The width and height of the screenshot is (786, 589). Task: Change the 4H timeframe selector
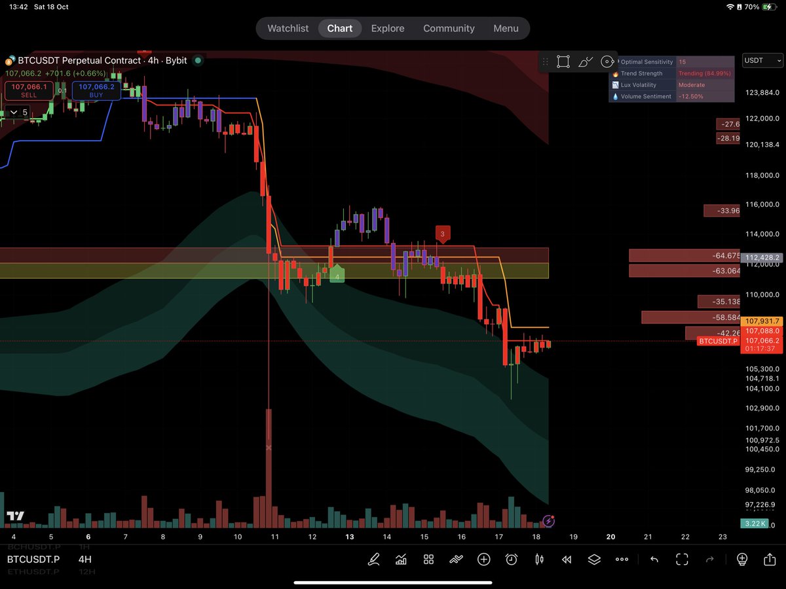point(85,560)
